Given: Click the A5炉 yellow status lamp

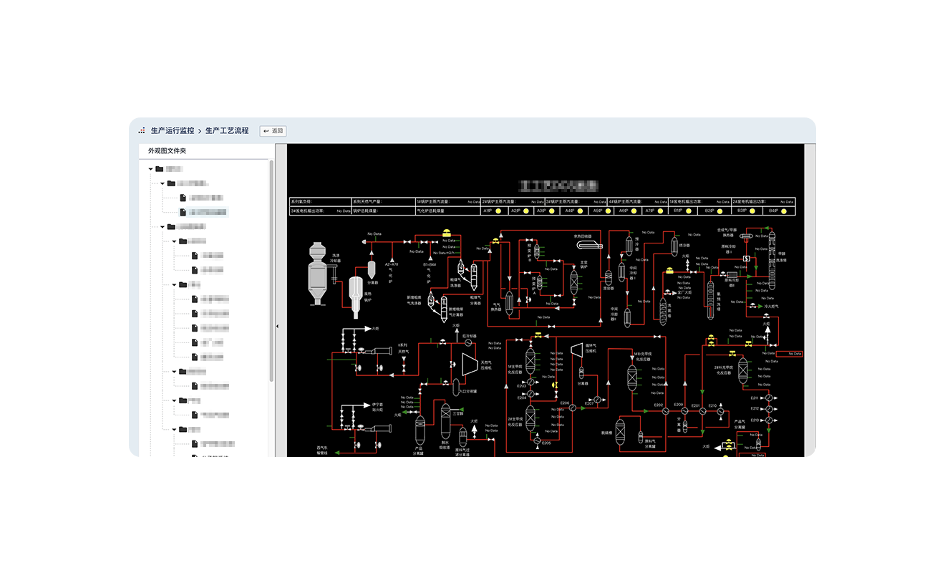Looking at the screenshot, I should pos(608,211).
